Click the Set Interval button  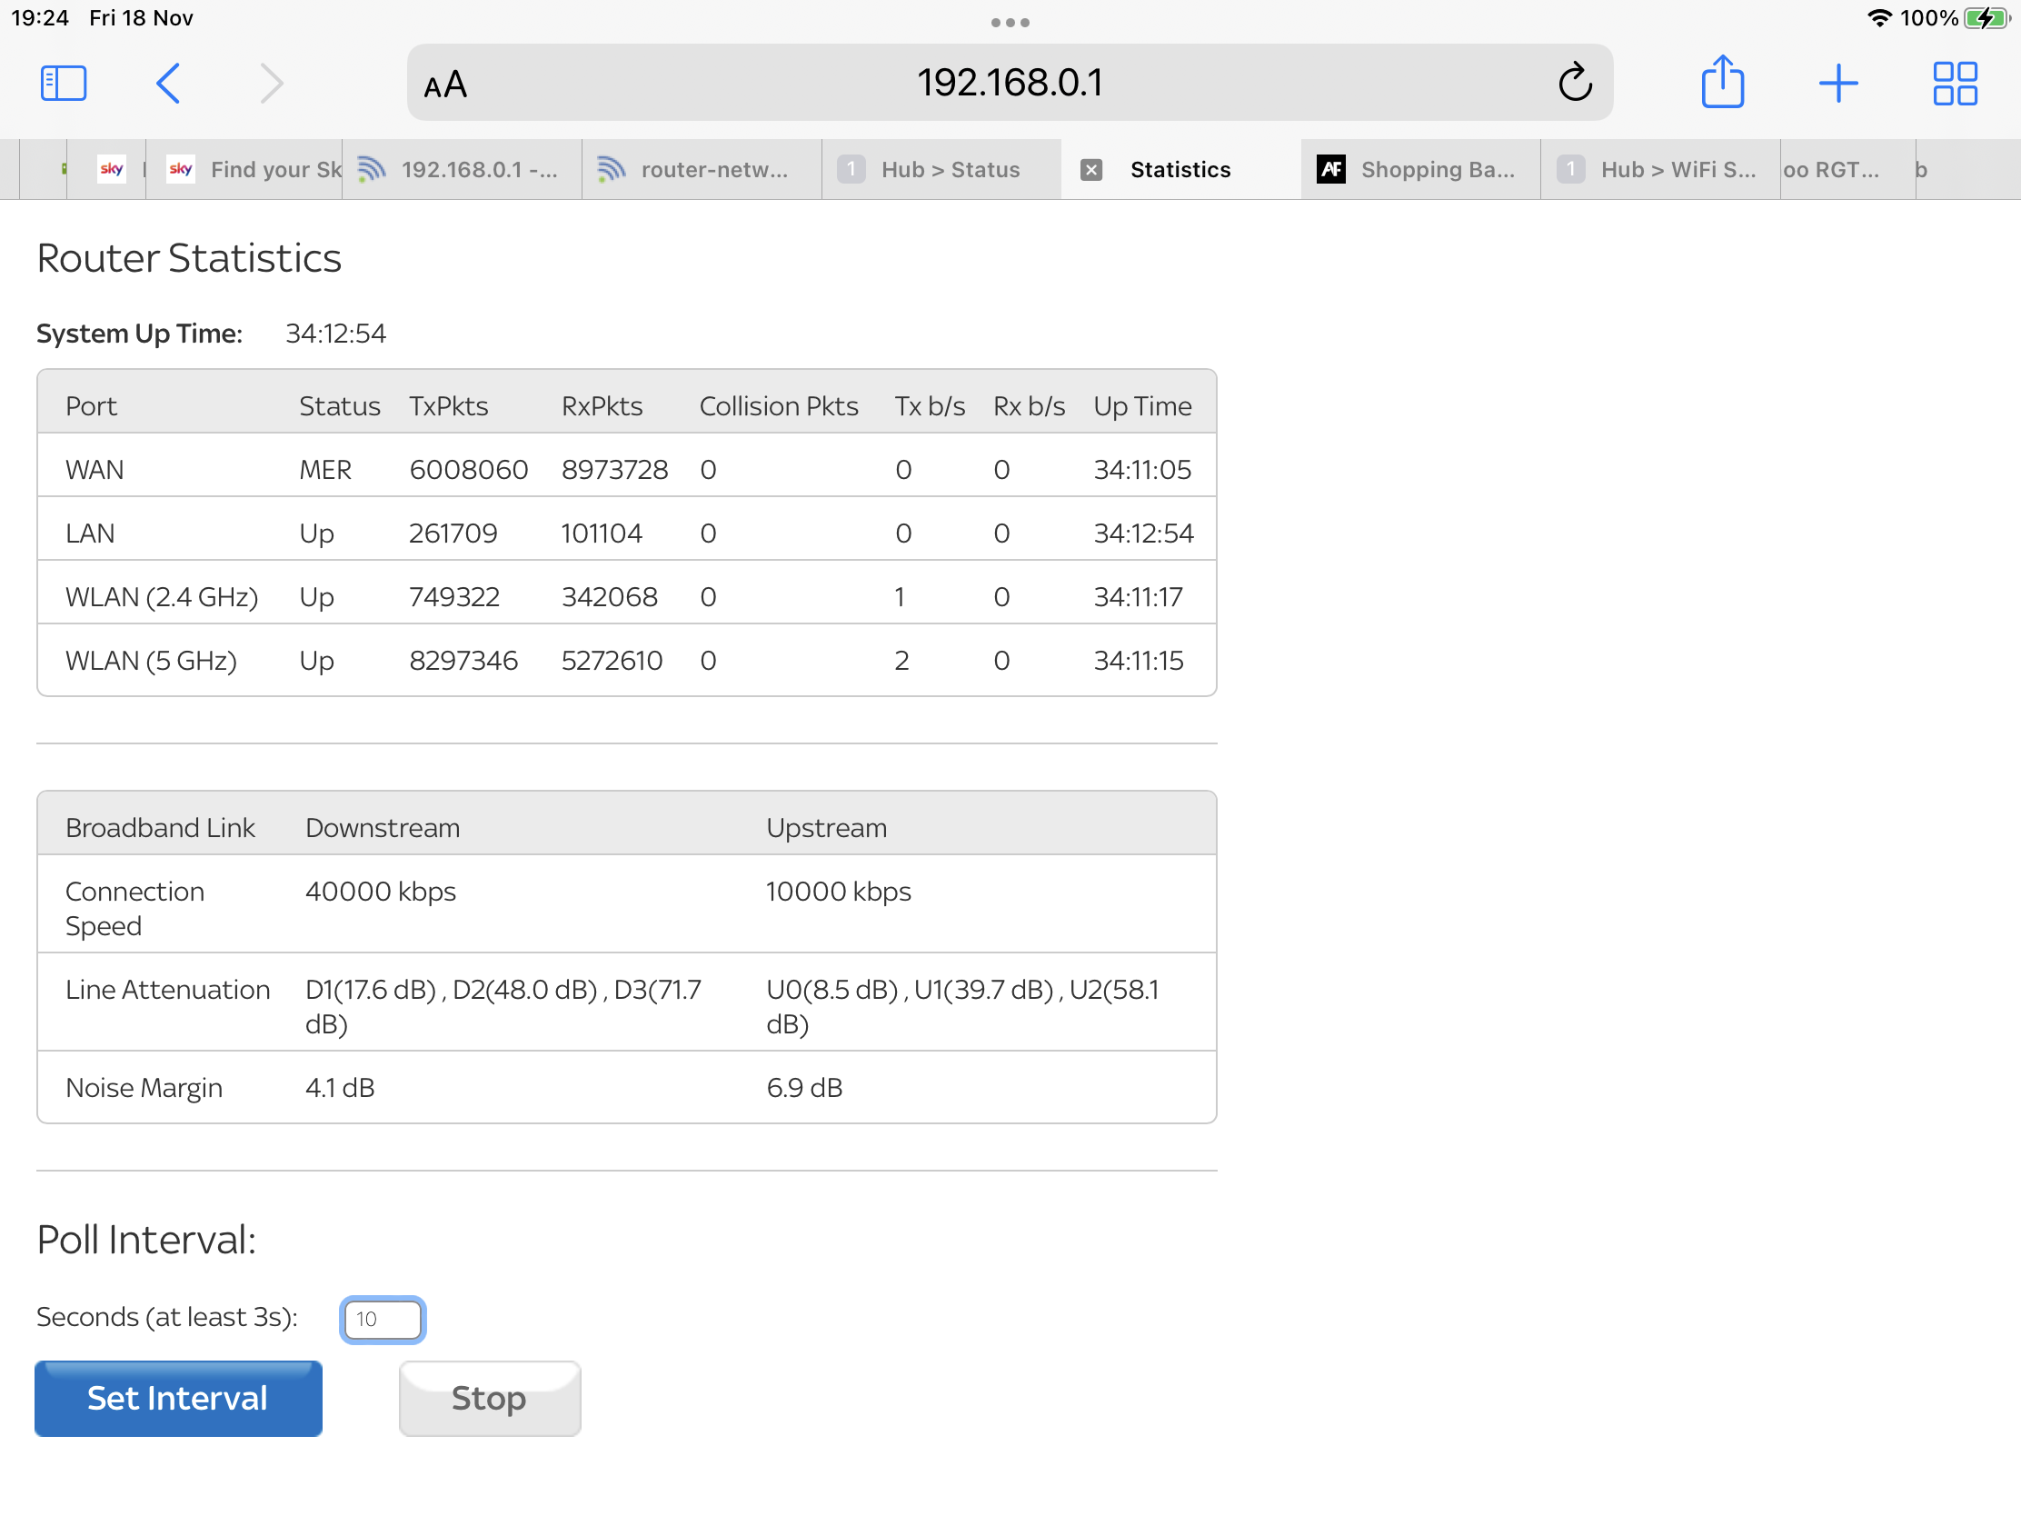click(178, 1398)
